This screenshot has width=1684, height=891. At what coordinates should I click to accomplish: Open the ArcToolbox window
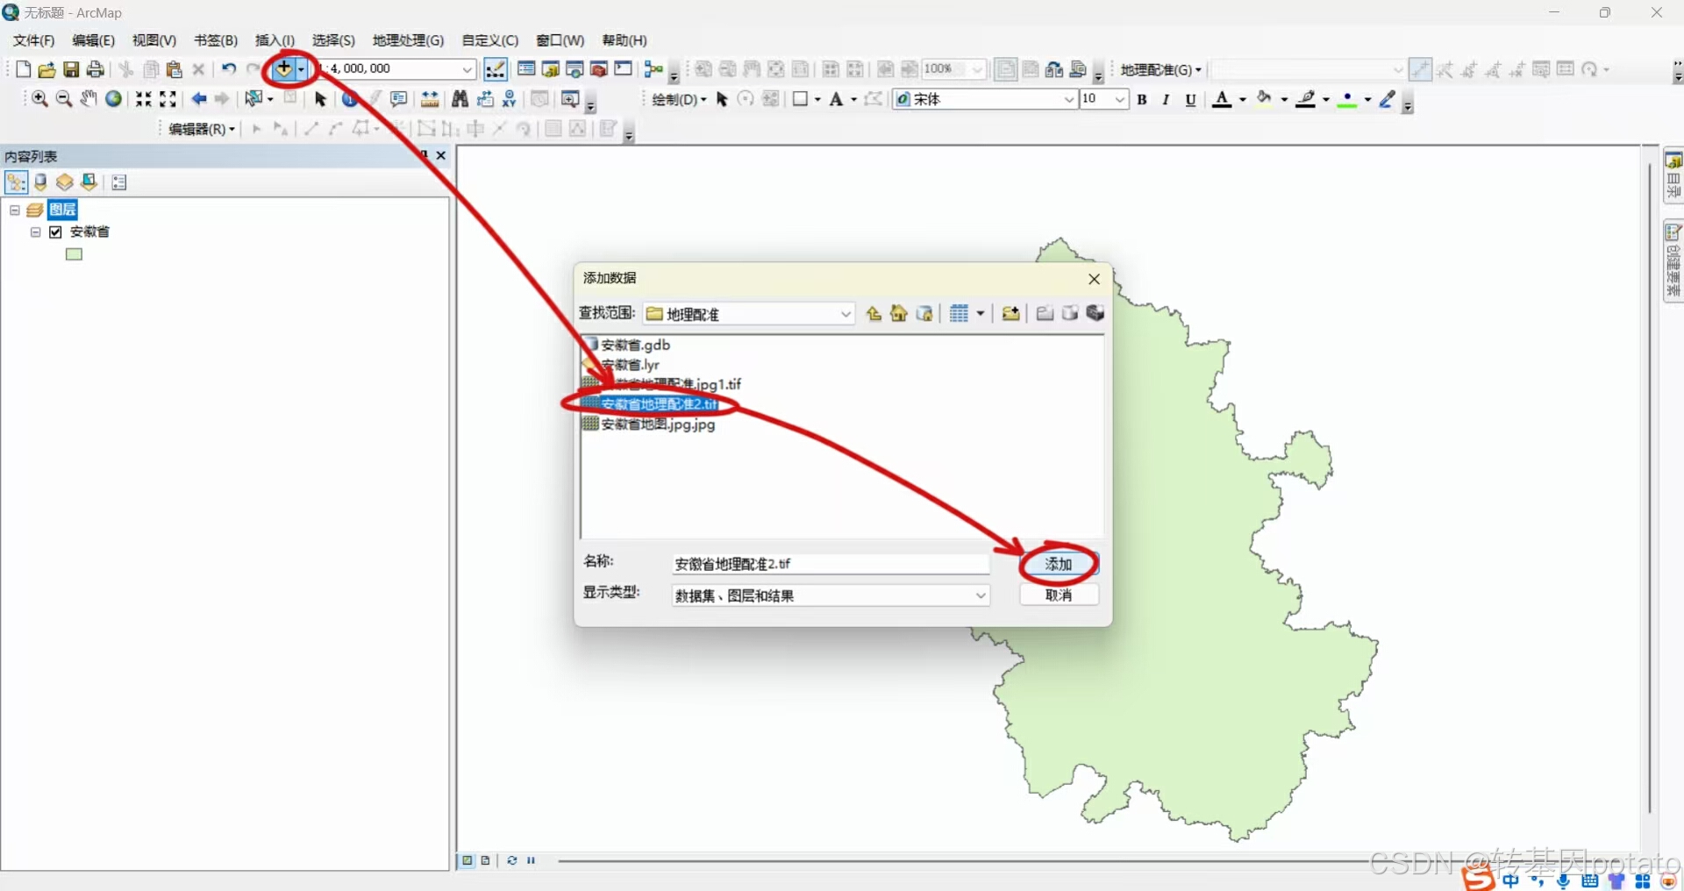point(599,69)
